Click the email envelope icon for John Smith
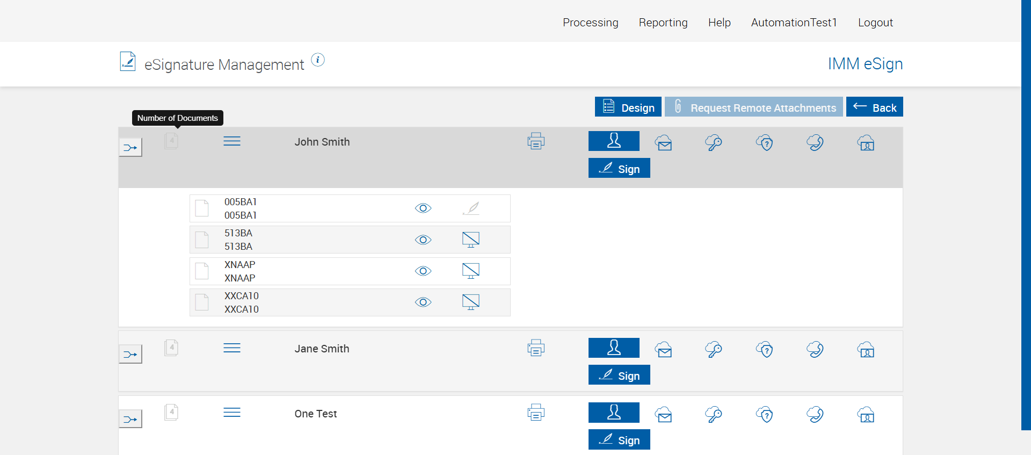 (x=664, y=143)
